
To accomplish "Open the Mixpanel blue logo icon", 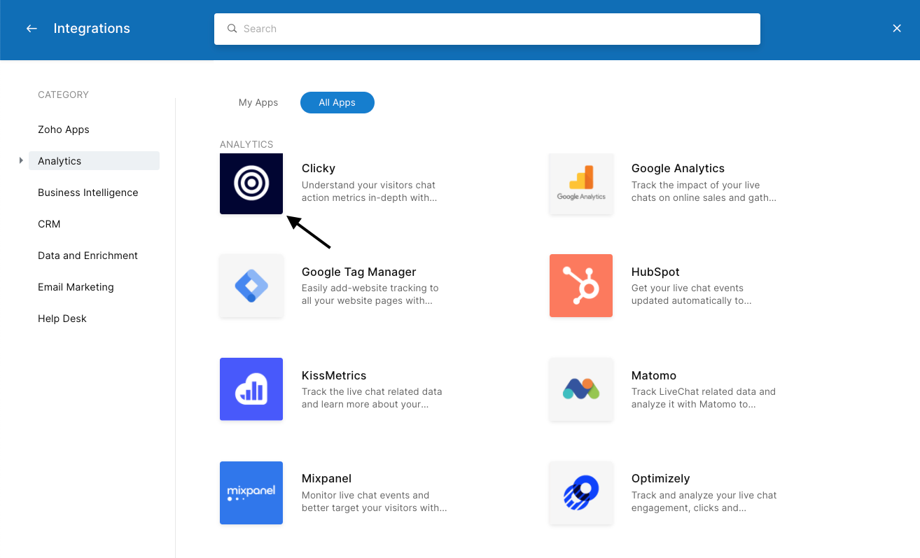I will [x=251, y=493].
